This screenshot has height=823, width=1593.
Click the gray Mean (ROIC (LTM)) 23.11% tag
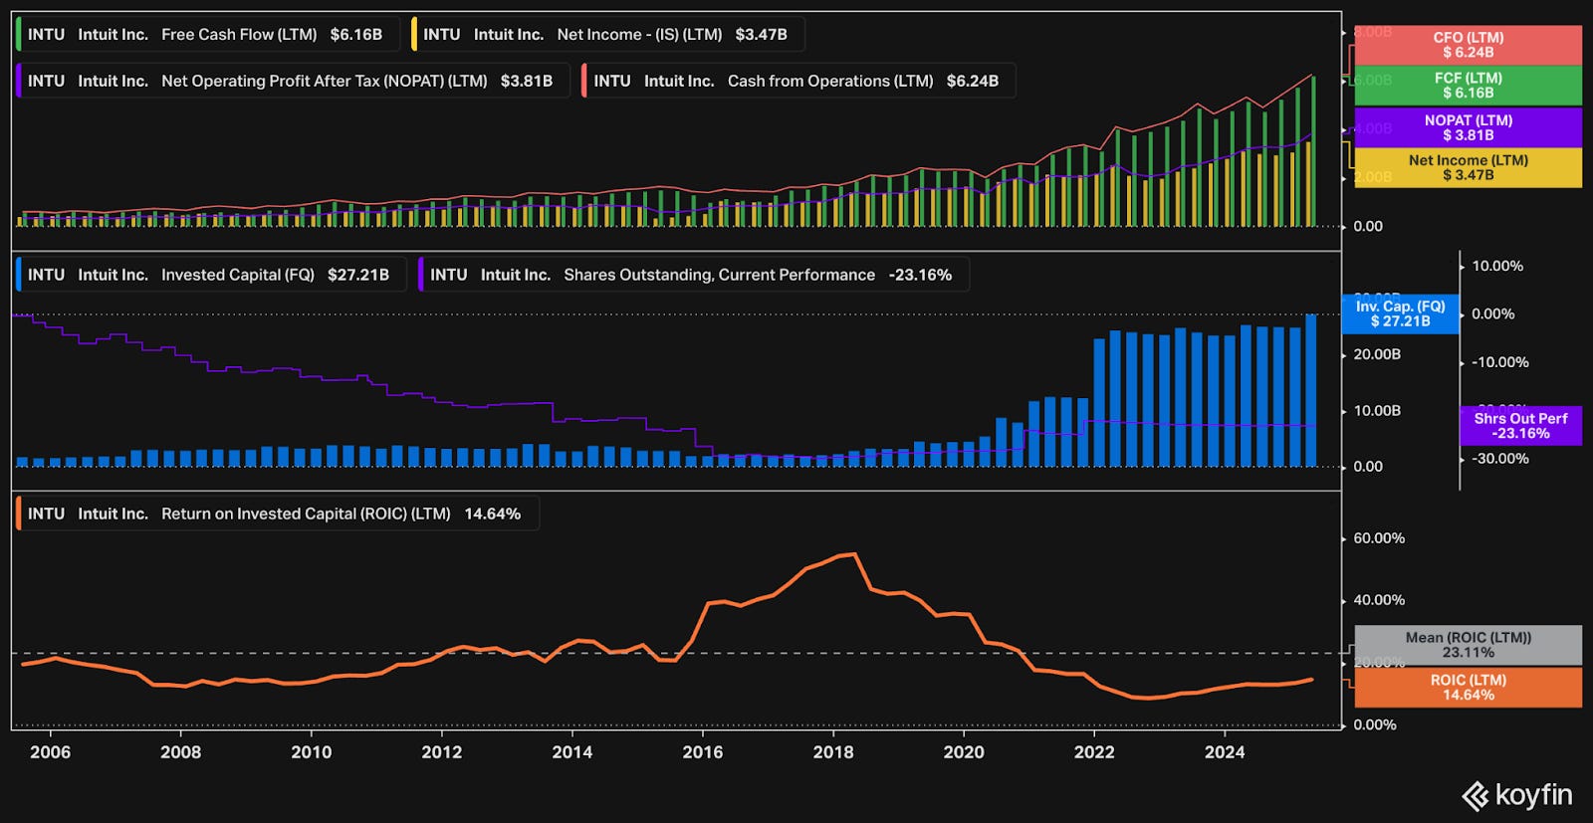click(1468, 645)
